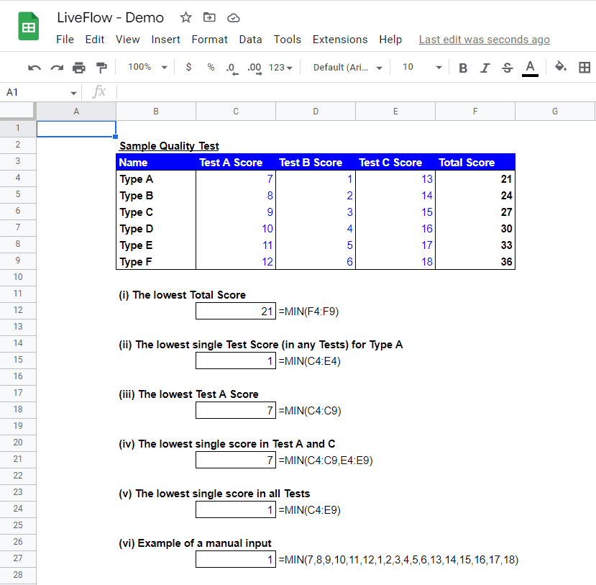The width and height of the screenshot is (596, 585).
Task: Open version history via last edit link
Action: coord(484,40)
